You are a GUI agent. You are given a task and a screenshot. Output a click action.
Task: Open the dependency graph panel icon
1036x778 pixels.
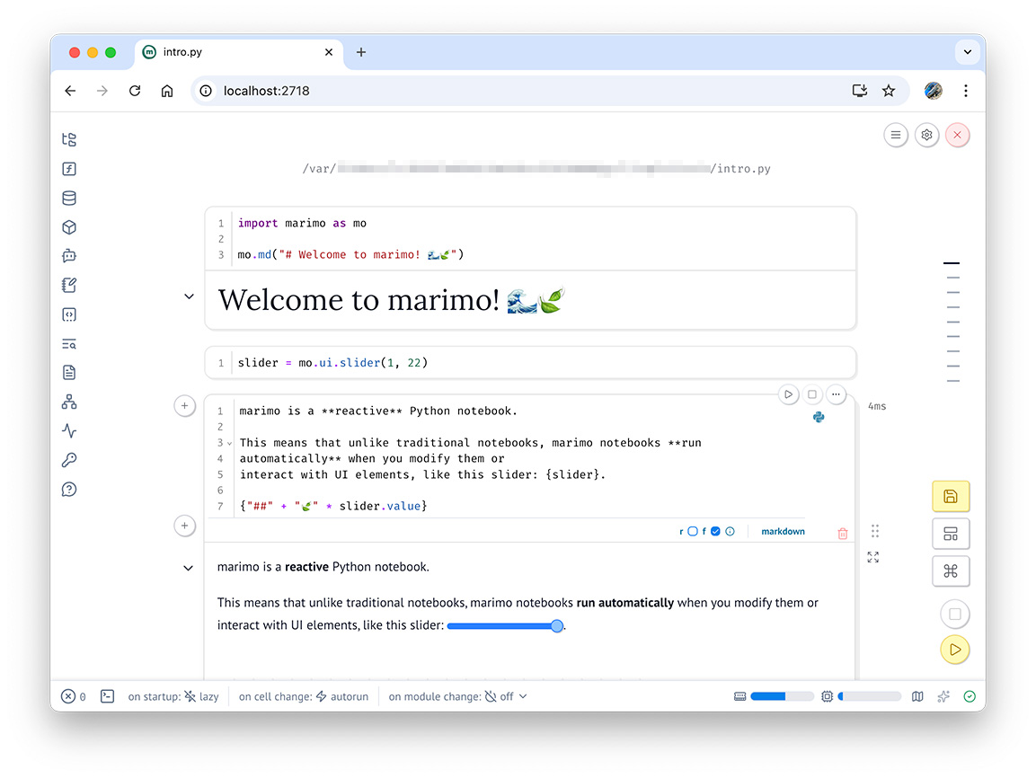click(x=69, y=402)
